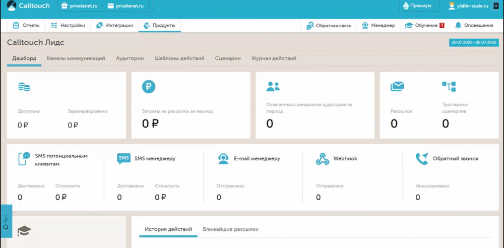
Task: Click the Обратный звонок phone icon
Action: coord(422,159)
